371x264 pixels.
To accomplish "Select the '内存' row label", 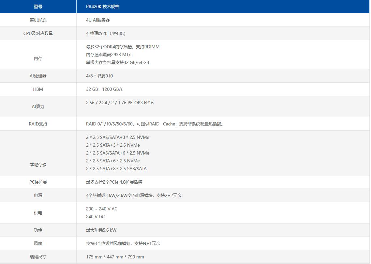I will tap(38, 58).
